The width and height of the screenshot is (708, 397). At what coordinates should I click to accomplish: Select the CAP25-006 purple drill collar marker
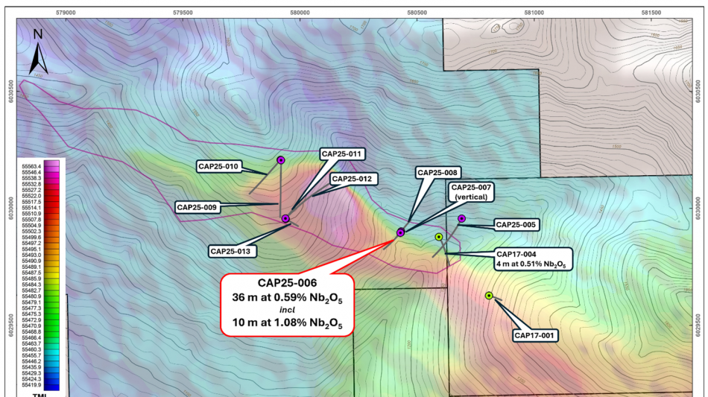point(401,232)
